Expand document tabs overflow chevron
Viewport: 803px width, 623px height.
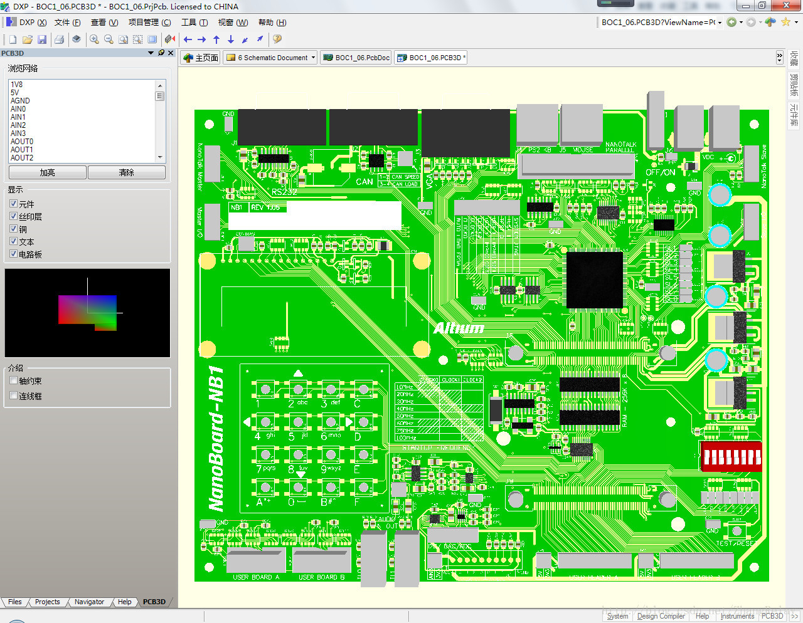coord(780,58)
